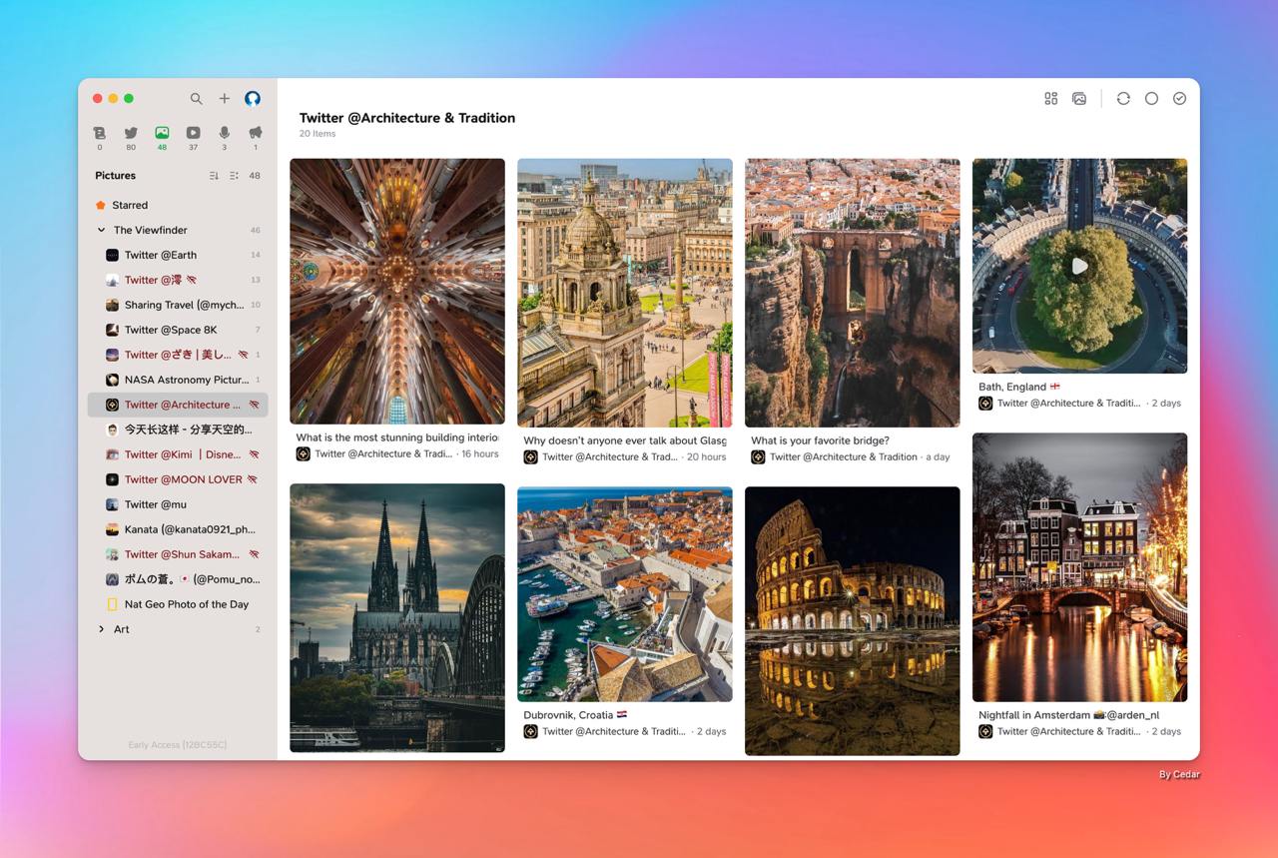Click 'Bath, England' caption
The height and width of the screenshot is (858, 1278).
(1019, 387)
